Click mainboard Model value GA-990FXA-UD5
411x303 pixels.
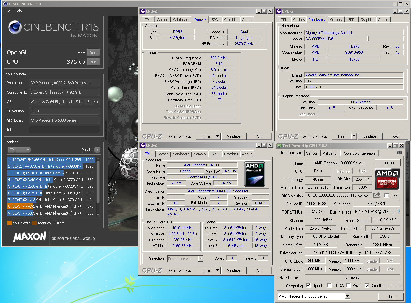pos(336,39)
